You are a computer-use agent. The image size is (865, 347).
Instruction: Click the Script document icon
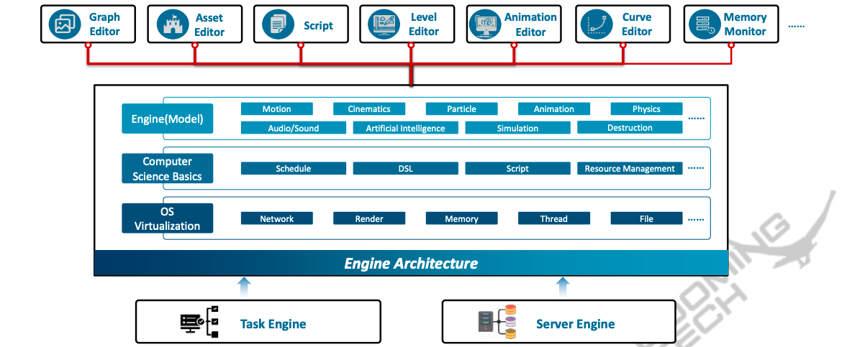pyautogui.click(x=277, y=25)
